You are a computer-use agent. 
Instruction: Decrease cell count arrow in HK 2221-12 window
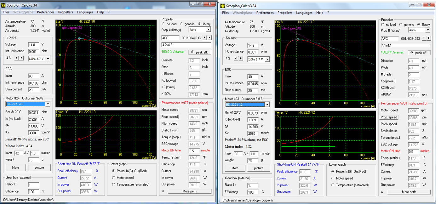[x=236, y=59]
